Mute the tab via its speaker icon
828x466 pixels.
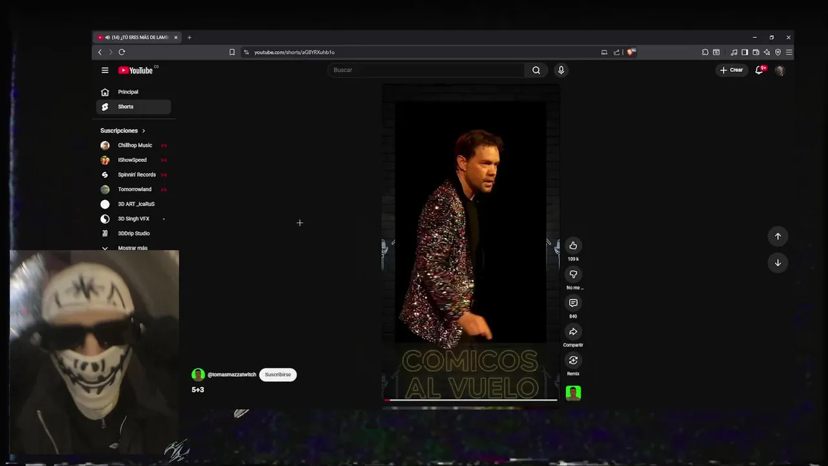[x=107, y=38]
